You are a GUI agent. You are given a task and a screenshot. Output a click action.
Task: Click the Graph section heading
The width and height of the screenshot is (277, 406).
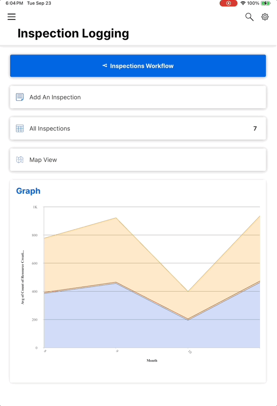(x=28, y=191)
